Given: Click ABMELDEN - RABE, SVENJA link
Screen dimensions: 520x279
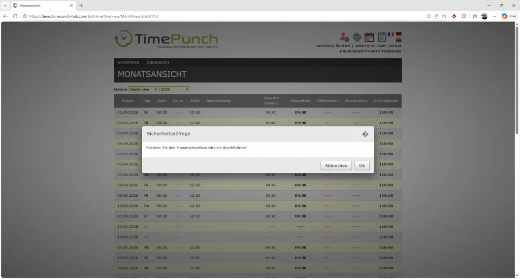Looking at the screenshot, I should [378, 46].
